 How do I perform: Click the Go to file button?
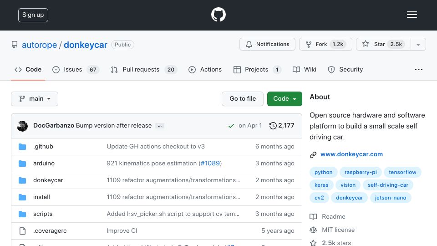point(243,99)
